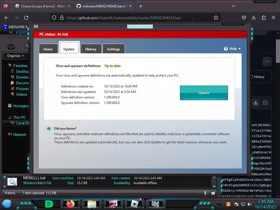The height and width of the screenshot is (210, 280).
Task: Click the Did you know info icon
Action: click(x=49, y=129)
